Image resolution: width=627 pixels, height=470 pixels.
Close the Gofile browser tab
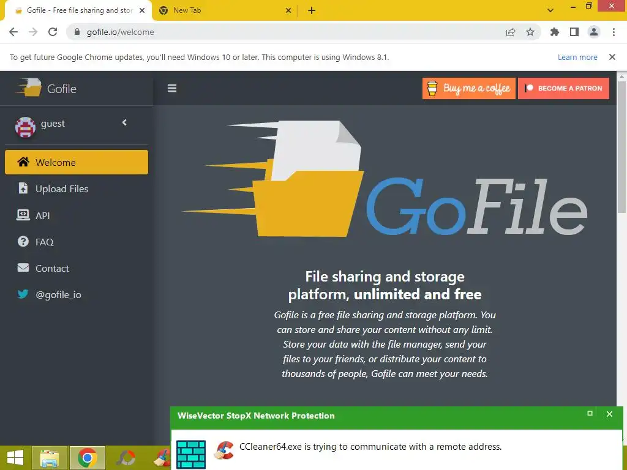[x=142, y=10]
